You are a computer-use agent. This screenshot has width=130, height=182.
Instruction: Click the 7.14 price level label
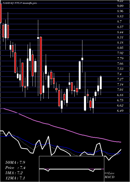[120, 84]
